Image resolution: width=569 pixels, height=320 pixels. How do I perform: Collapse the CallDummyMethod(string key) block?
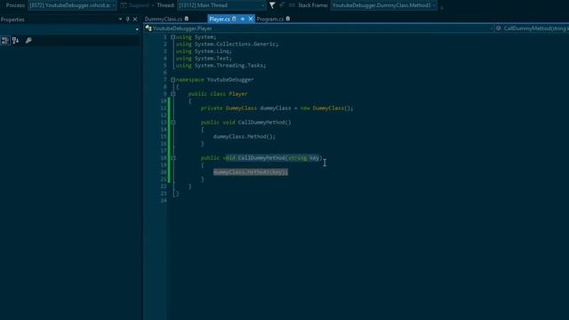tap(173, 158)
